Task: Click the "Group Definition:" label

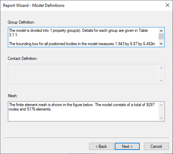Action: (x=21, y=22)
